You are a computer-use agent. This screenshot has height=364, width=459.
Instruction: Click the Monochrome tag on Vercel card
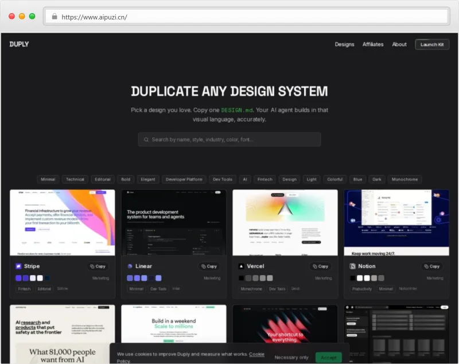coord(251,289)
